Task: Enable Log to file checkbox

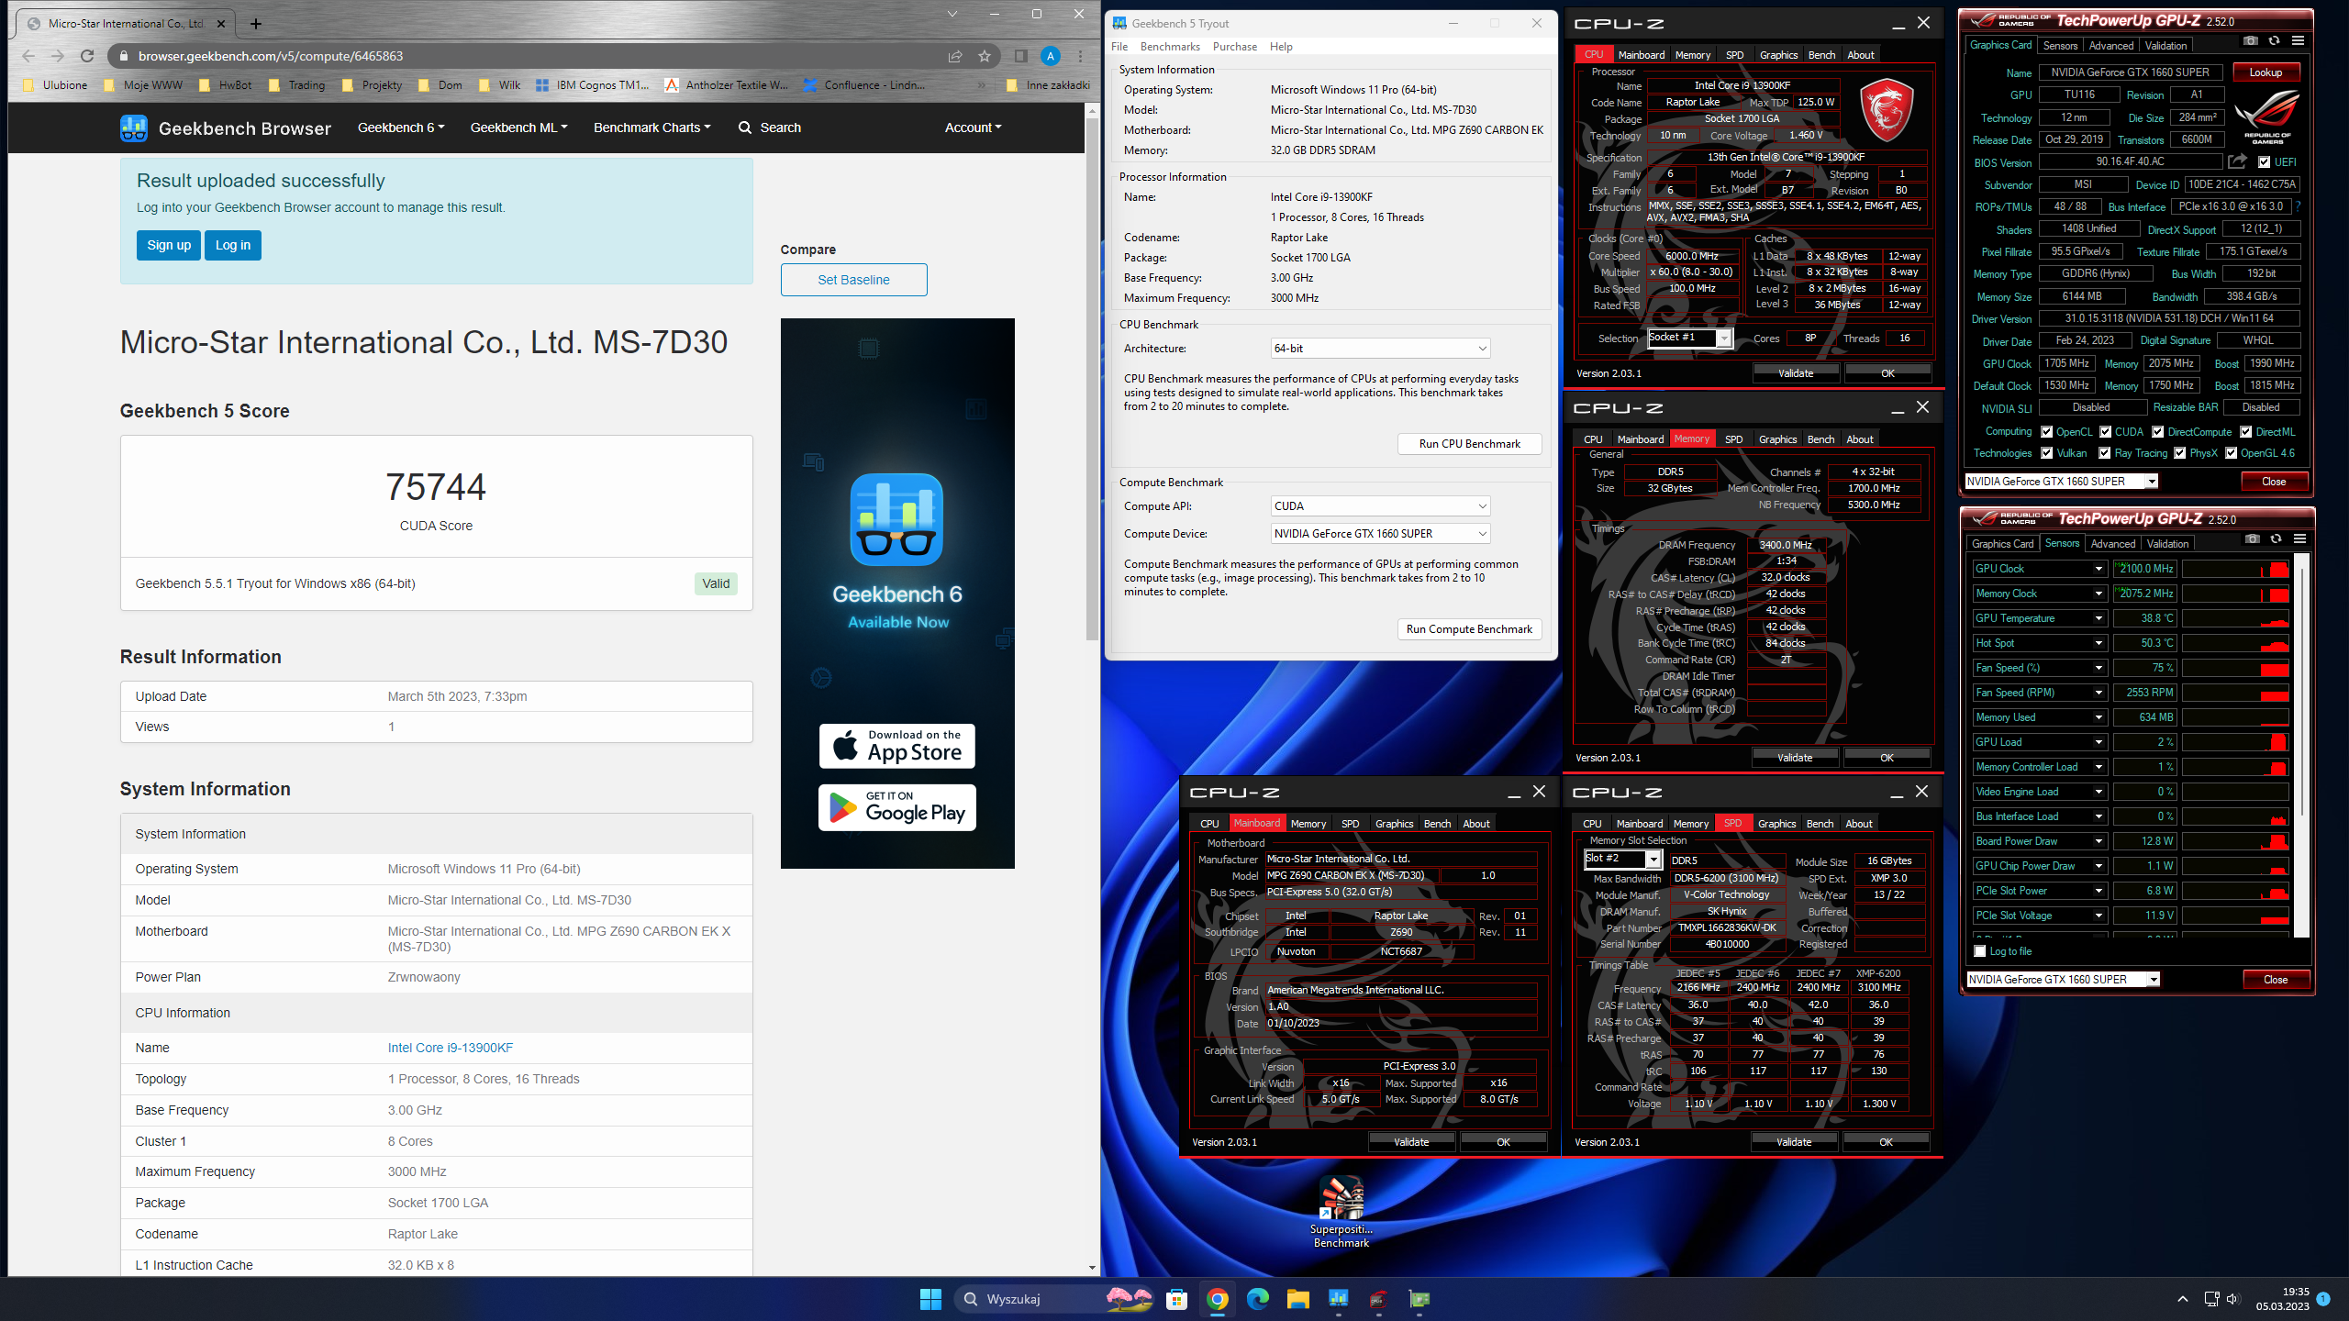Action: pos(1980,951)
